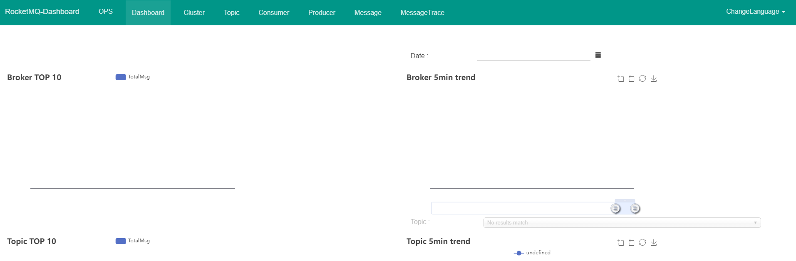Download the Broker 5min trend chart image
The width and height of the screenshot is (796, 261).
[x=654, y=78]
